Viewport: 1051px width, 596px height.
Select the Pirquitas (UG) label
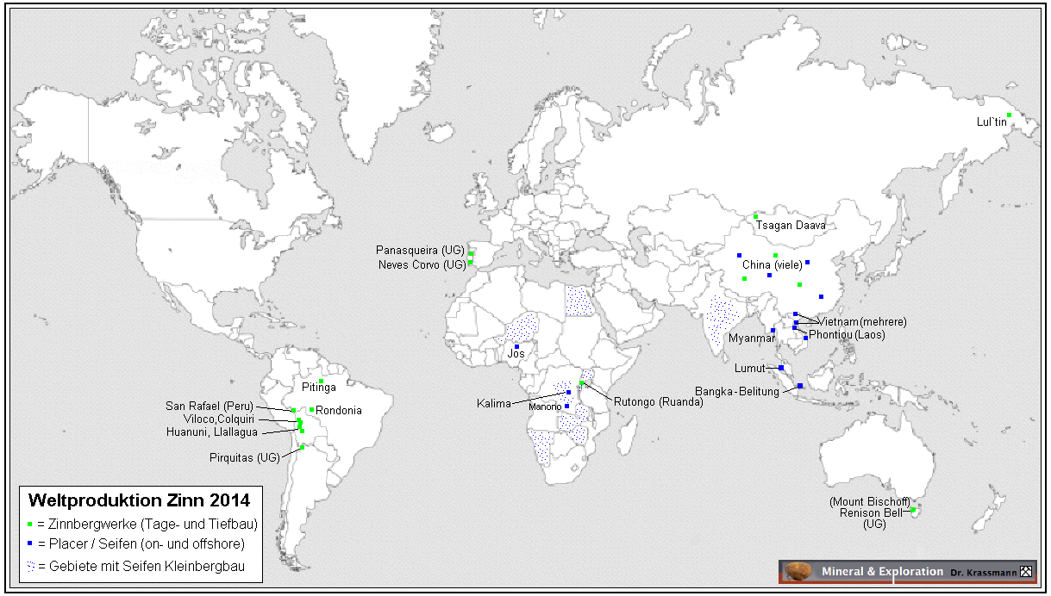point(244,458)
